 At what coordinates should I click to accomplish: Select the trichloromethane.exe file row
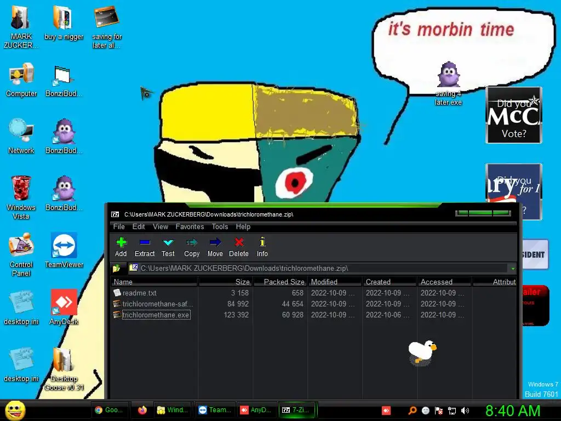[314, 315]
